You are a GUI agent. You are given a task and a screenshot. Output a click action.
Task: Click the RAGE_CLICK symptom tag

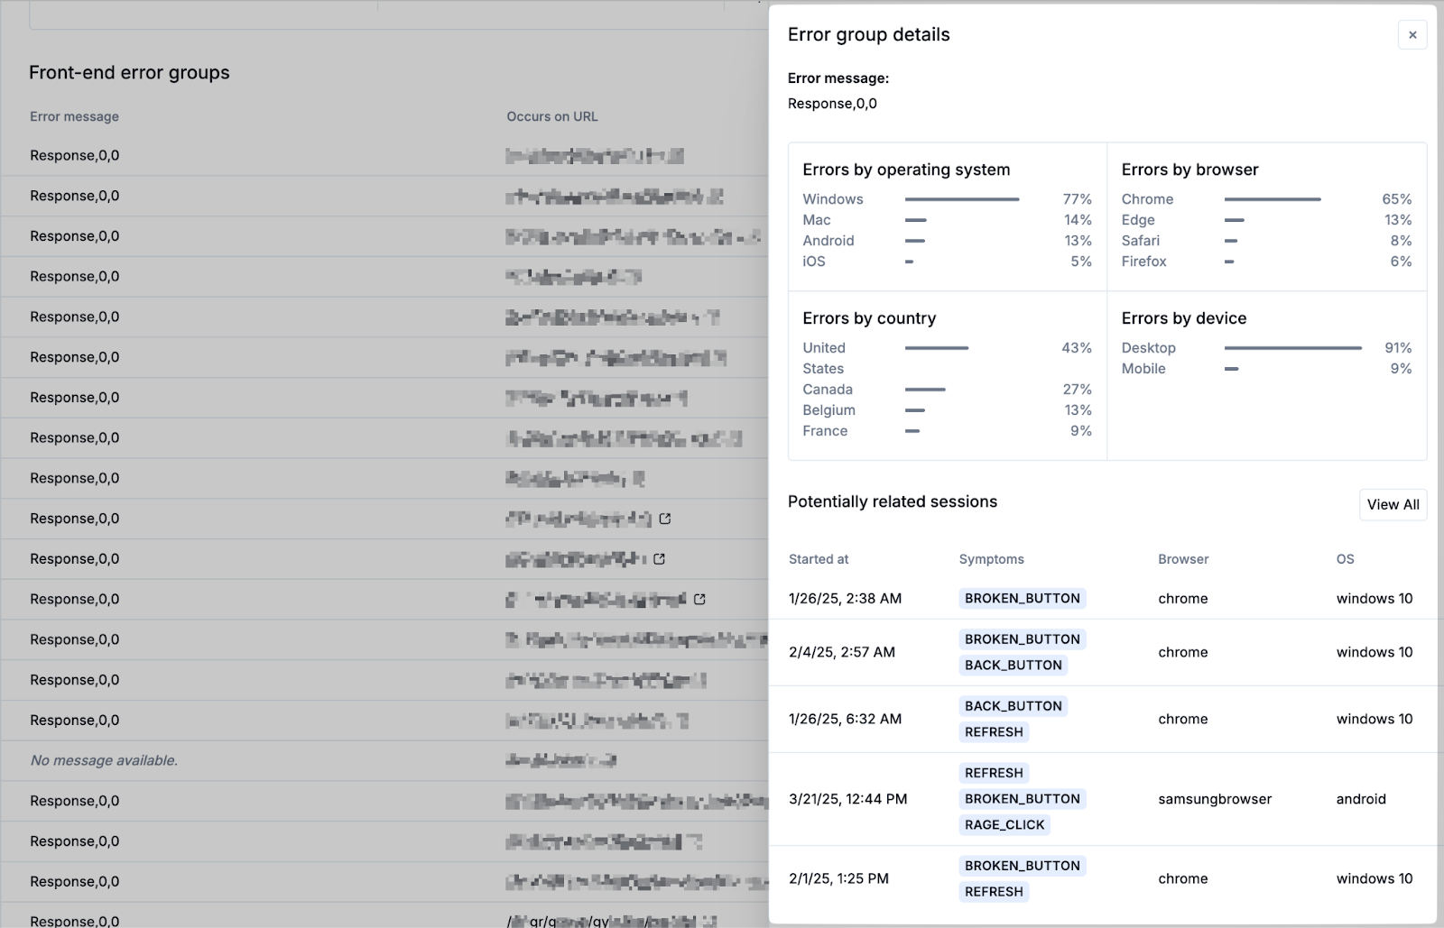click(1004, 824)
